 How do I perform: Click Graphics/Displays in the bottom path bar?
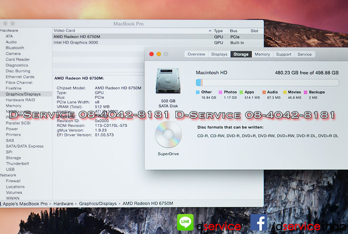[x=97, y=203]
